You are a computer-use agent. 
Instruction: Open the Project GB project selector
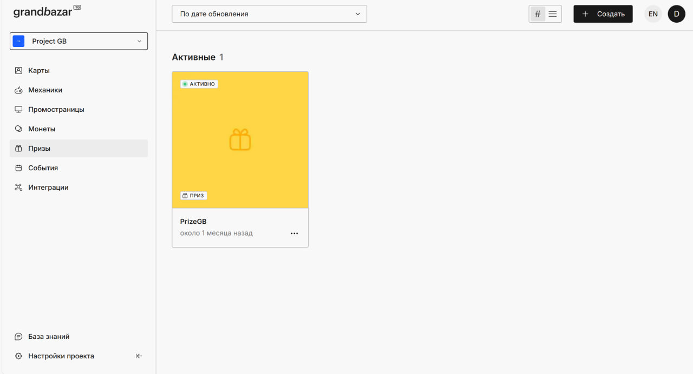coord(79,41)
